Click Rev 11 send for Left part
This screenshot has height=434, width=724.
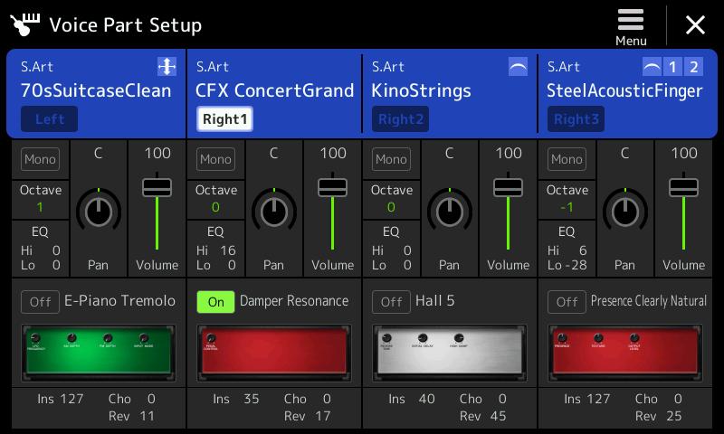[x=131, y=416]
